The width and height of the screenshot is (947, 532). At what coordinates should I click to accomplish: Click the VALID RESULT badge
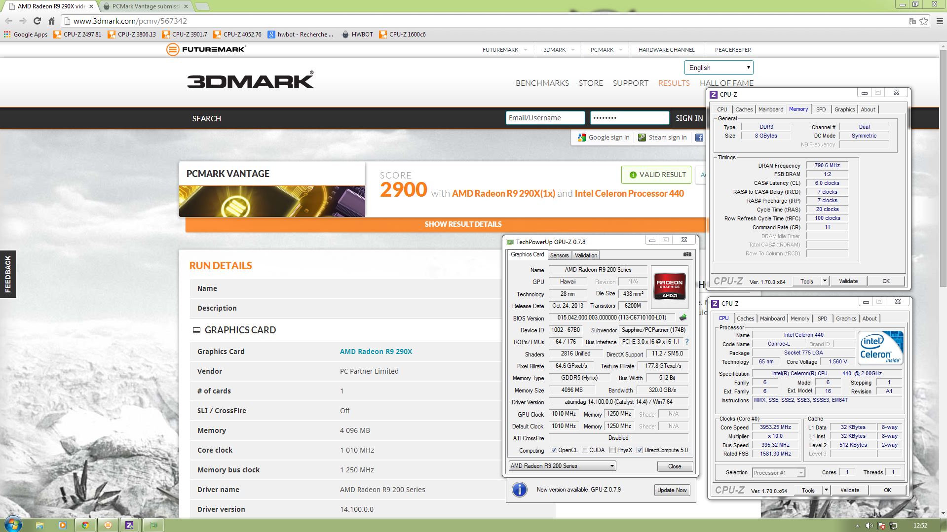point(656,175)
